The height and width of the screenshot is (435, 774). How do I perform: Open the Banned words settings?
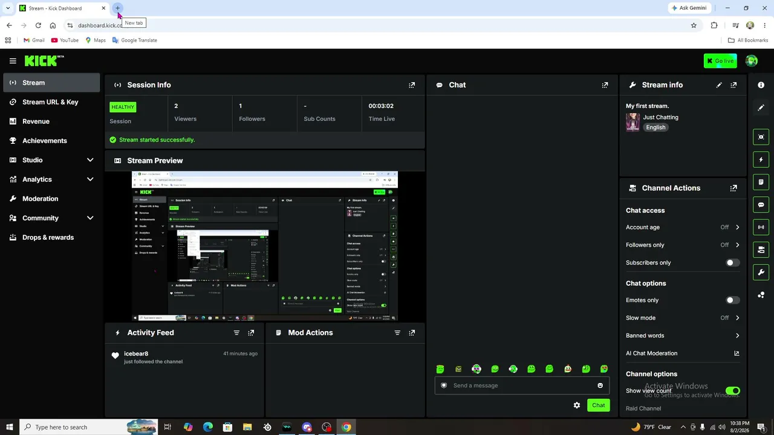point(683,336)
